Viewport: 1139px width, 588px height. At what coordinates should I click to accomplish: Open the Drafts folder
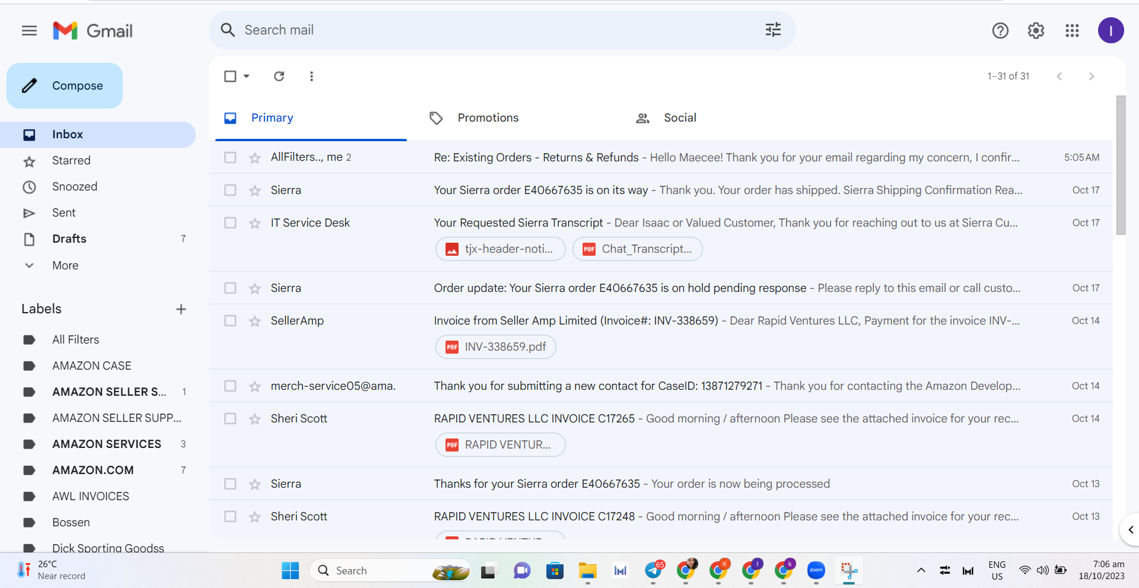tap(98, 239)
